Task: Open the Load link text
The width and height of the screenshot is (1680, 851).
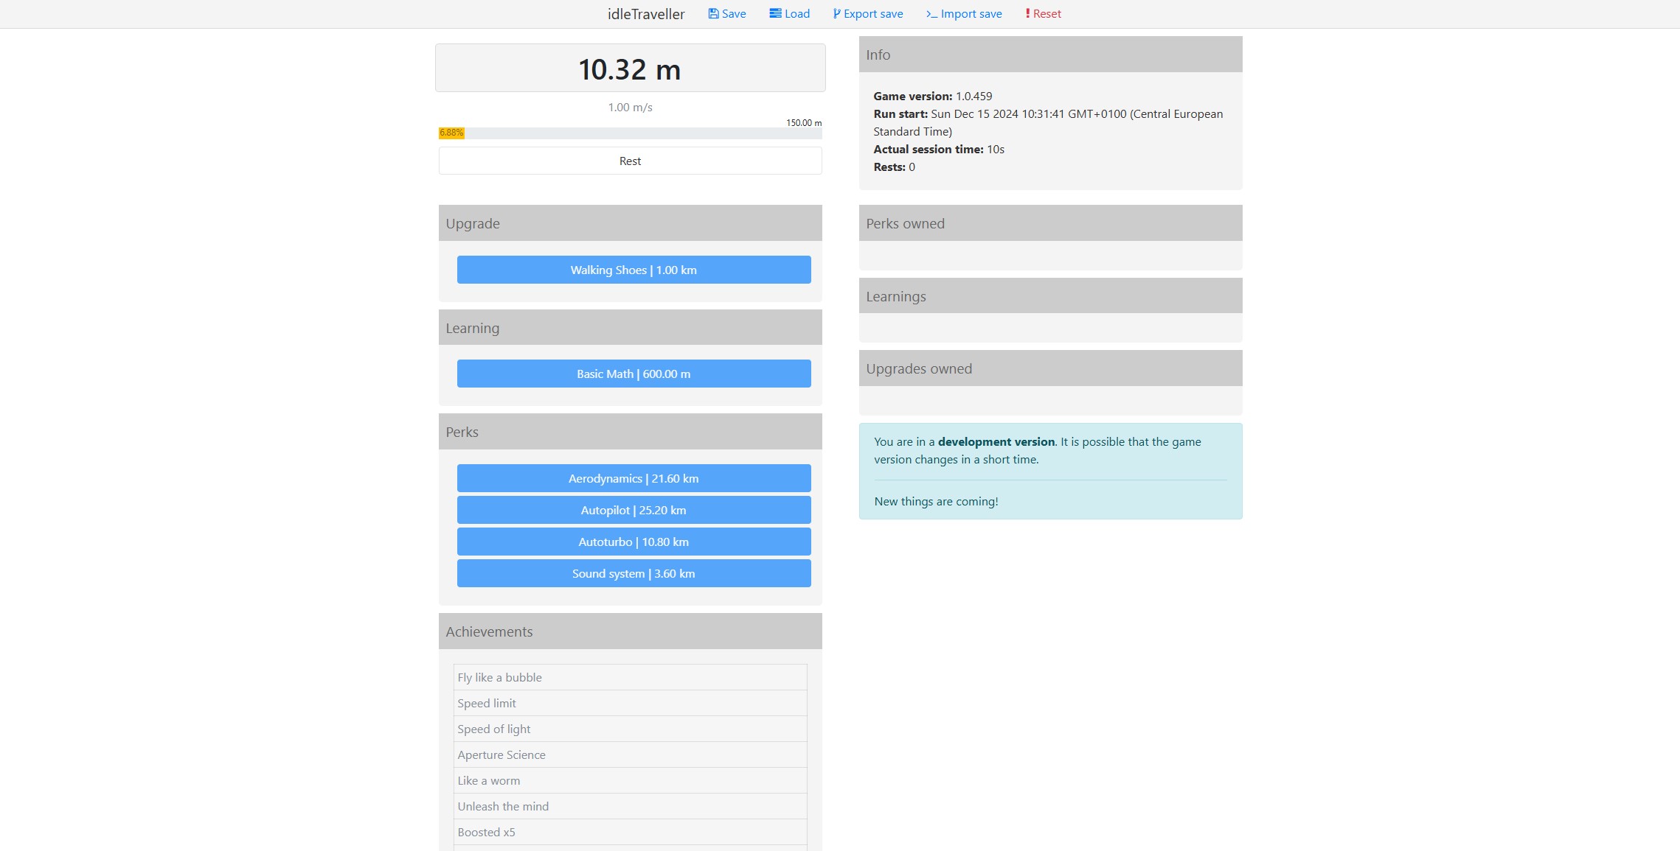Action: [797, 13]
